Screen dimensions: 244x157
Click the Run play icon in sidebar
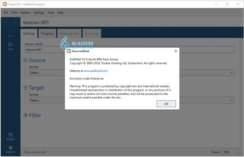point(11,45)
